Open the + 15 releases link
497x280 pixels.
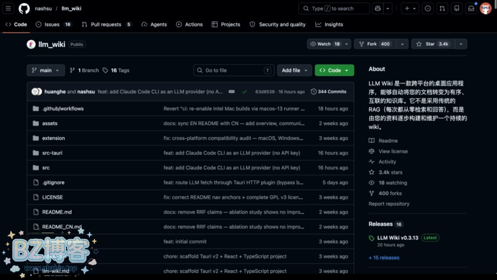pyautogui.click(x=384, y=257)
